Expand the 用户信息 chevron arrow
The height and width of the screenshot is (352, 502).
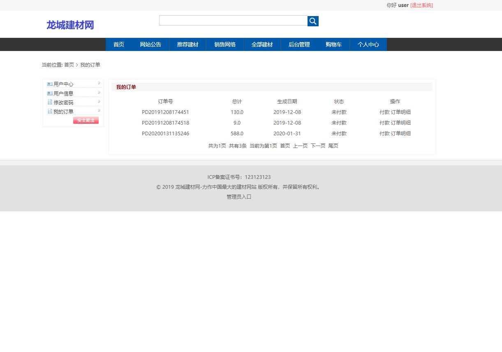[x=99, y=92]
